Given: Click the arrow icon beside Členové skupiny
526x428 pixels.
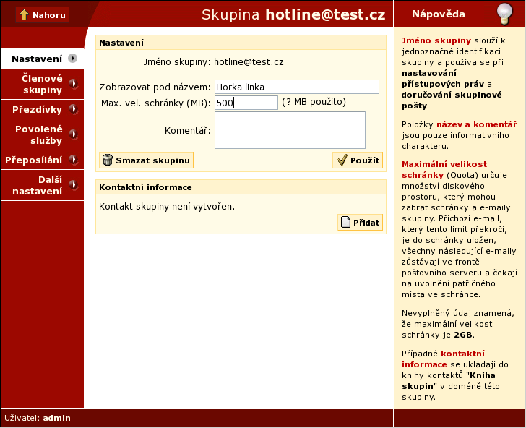Looking at the screenshot, I should pyautogui.click(x=74, y=84).
